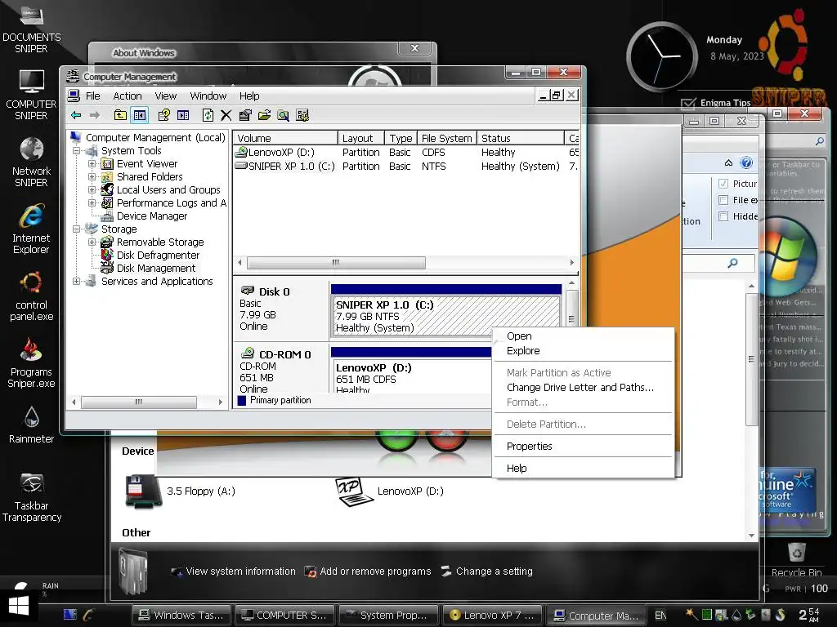Click the Computer Management icon left of File menu
837x627 pixels.
[74, 96]
